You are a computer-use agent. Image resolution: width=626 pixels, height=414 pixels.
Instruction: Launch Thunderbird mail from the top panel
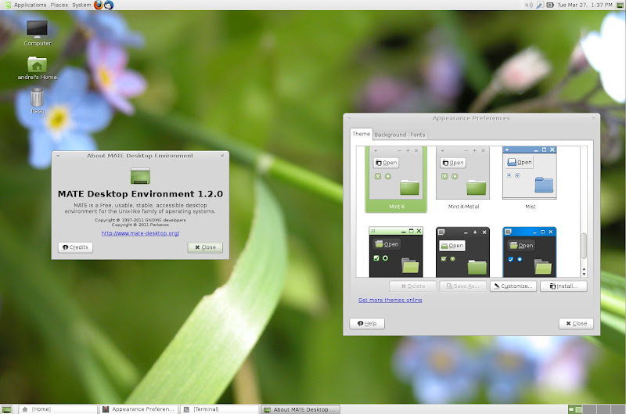point(109,5)
